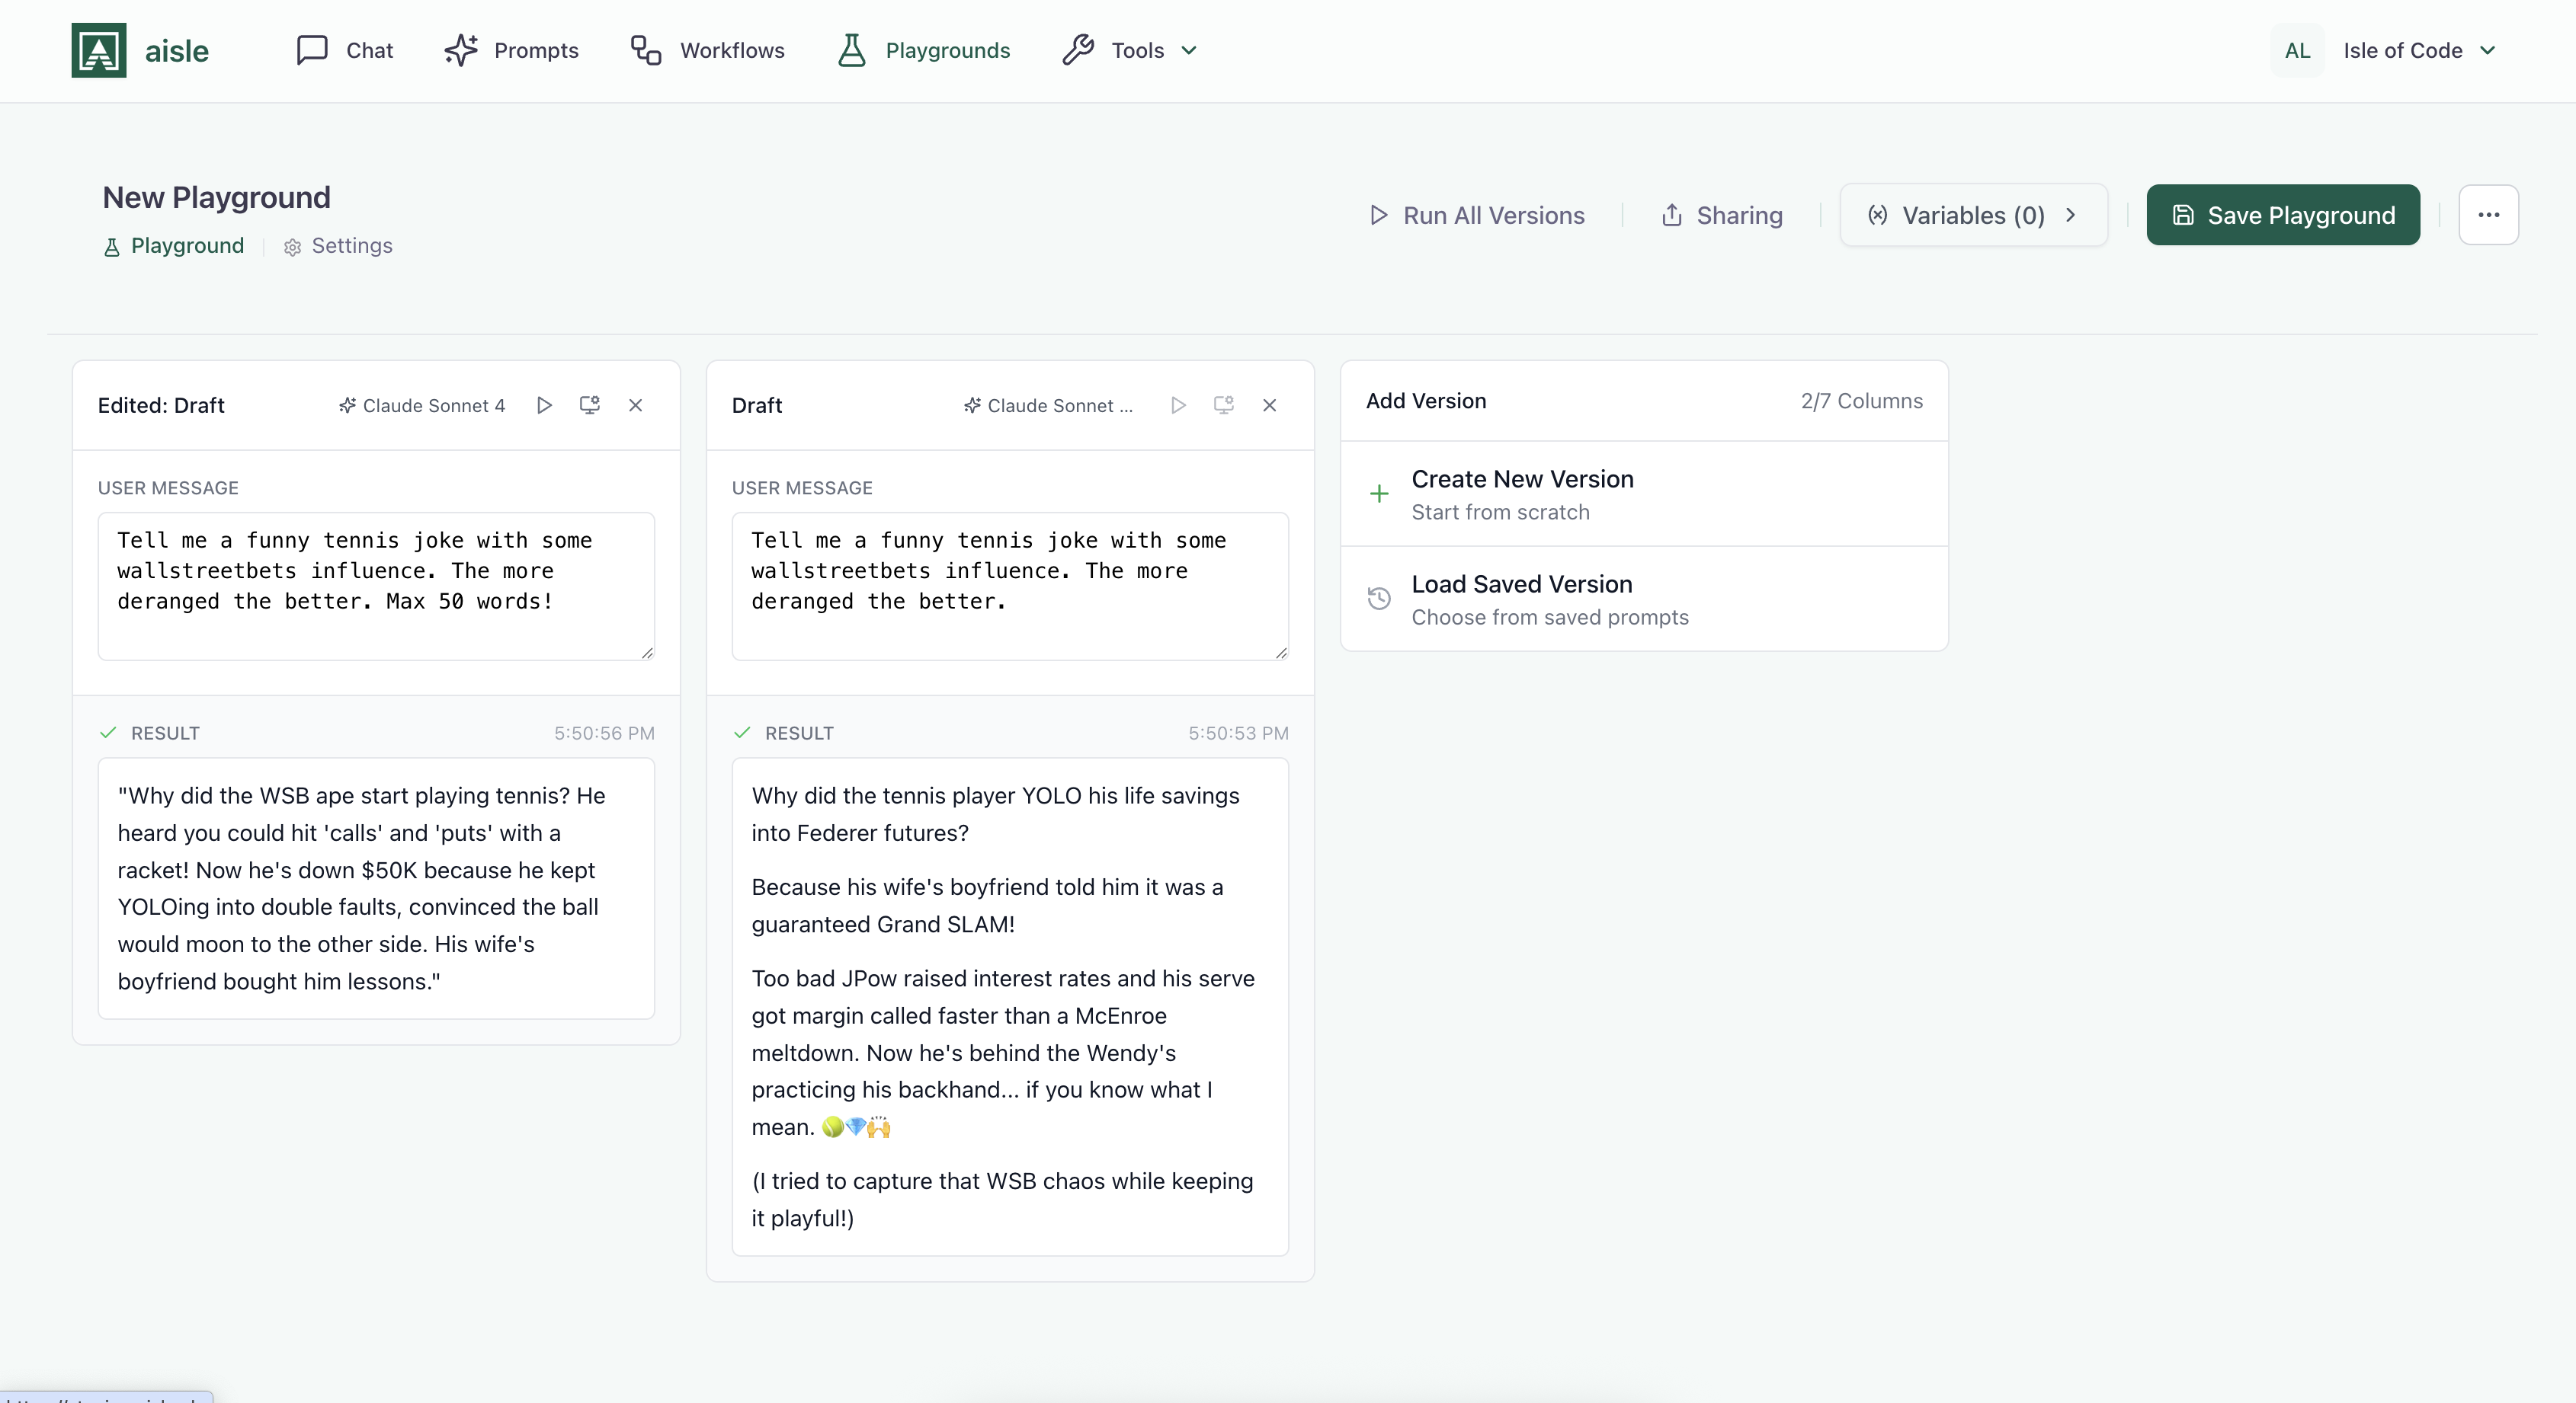Expand the Tools dropdown menu
Viewport: 2576px width, 1403px height.
coord(1130,50)
